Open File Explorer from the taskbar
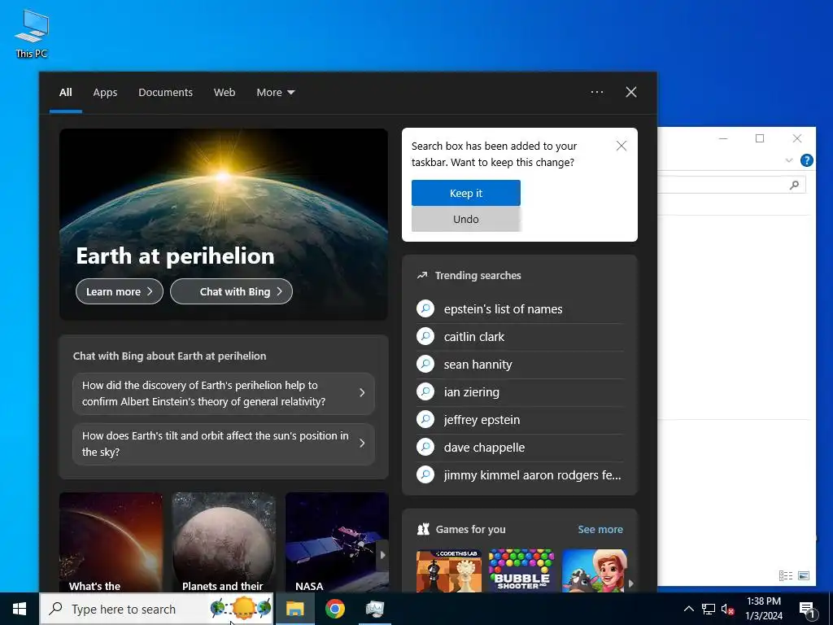Screen dimensions: 833x625 pos(294,609)
